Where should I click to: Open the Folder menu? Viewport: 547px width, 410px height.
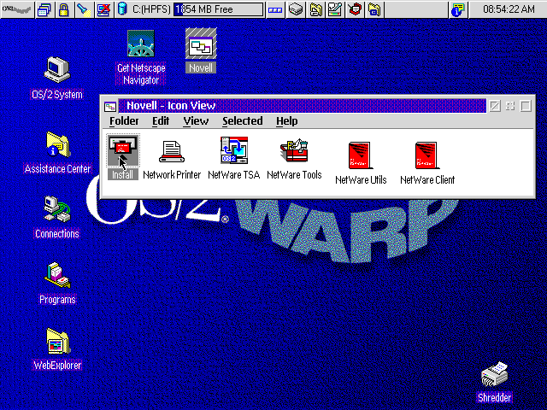coord(124,121)
